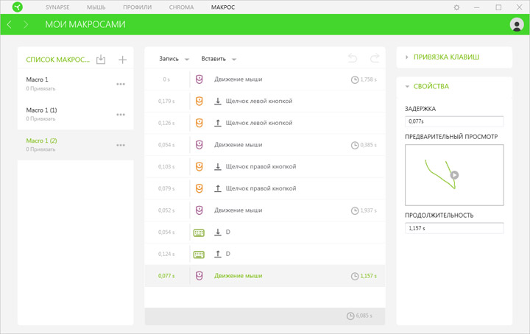Viewport: 530px width, 334px height.
Task: Click clock icon next to 1,937 s
Action: tap(355, 210)
